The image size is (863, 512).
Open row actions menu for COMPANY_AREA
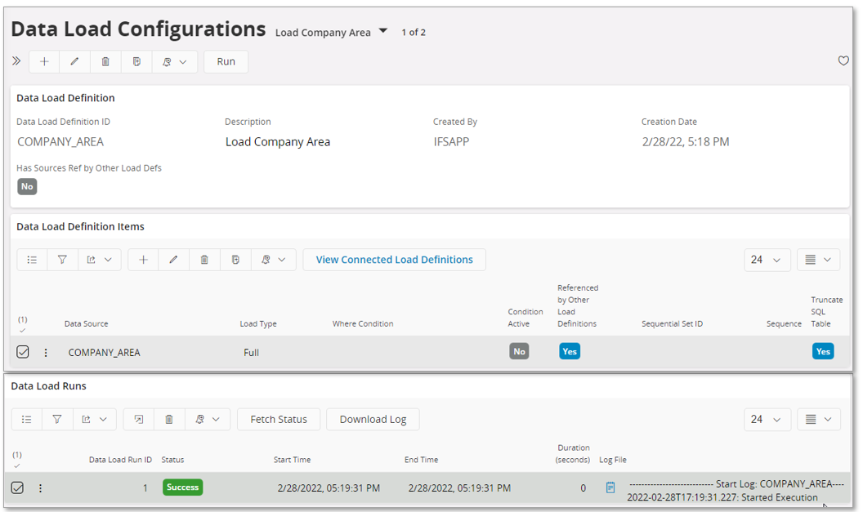tap(46, 353)
